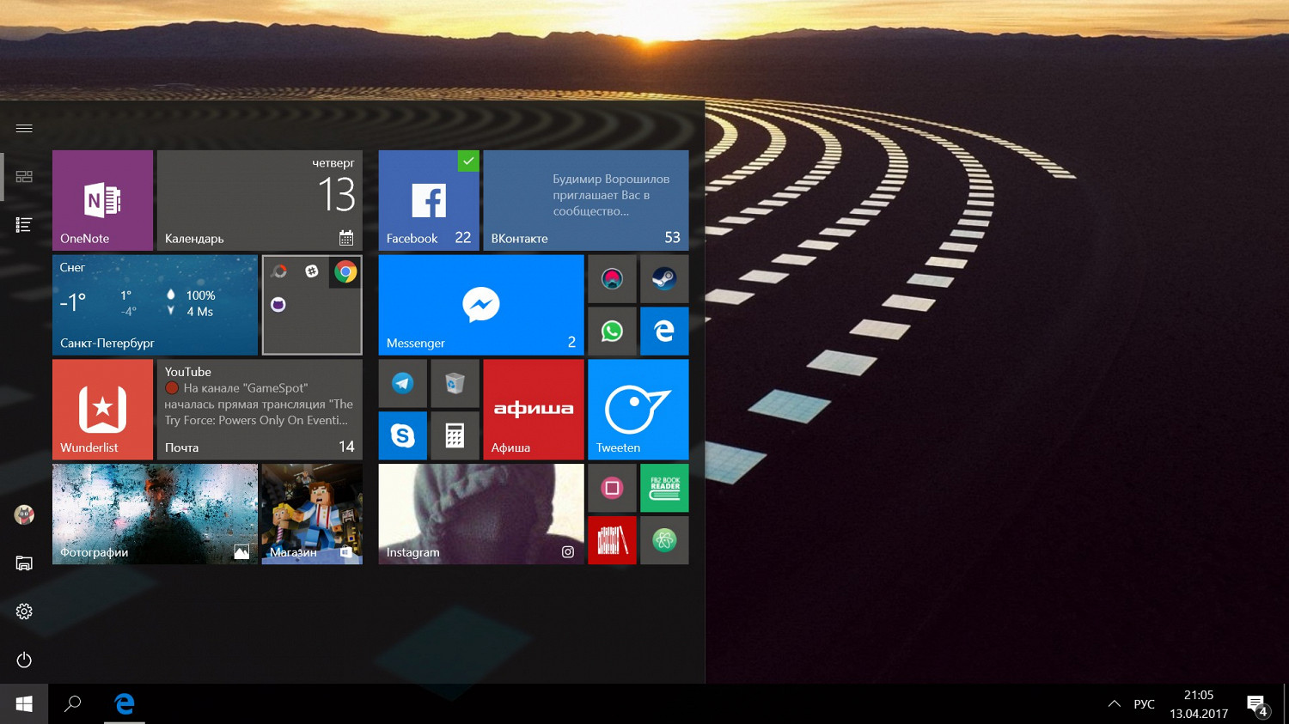The image size is (1289, 724).
Task: Open the Календарь calendar tile
Action: [x=260, y=201]
